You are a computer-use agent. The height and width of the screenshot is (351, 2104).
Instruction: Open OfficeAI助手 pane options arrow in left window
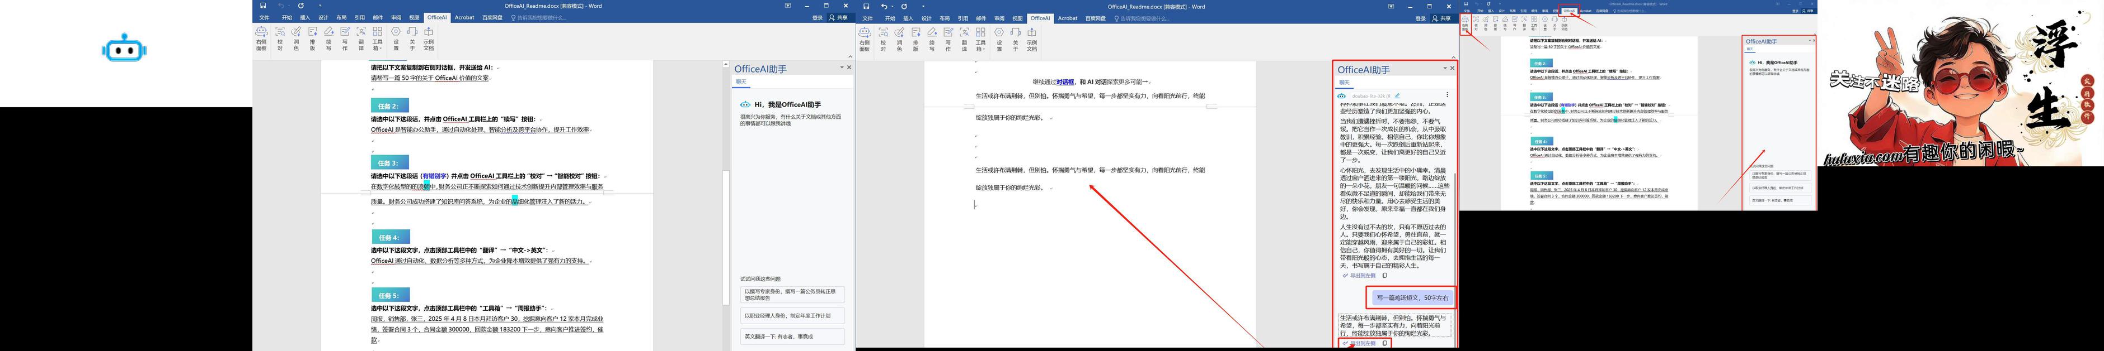coord(842,68)
